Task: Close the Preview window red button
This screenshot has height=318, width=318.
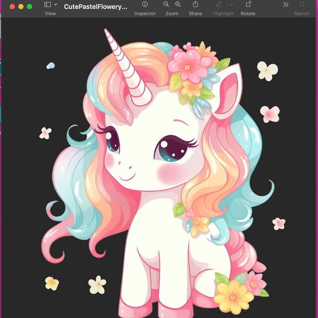Action: (12, 6)
